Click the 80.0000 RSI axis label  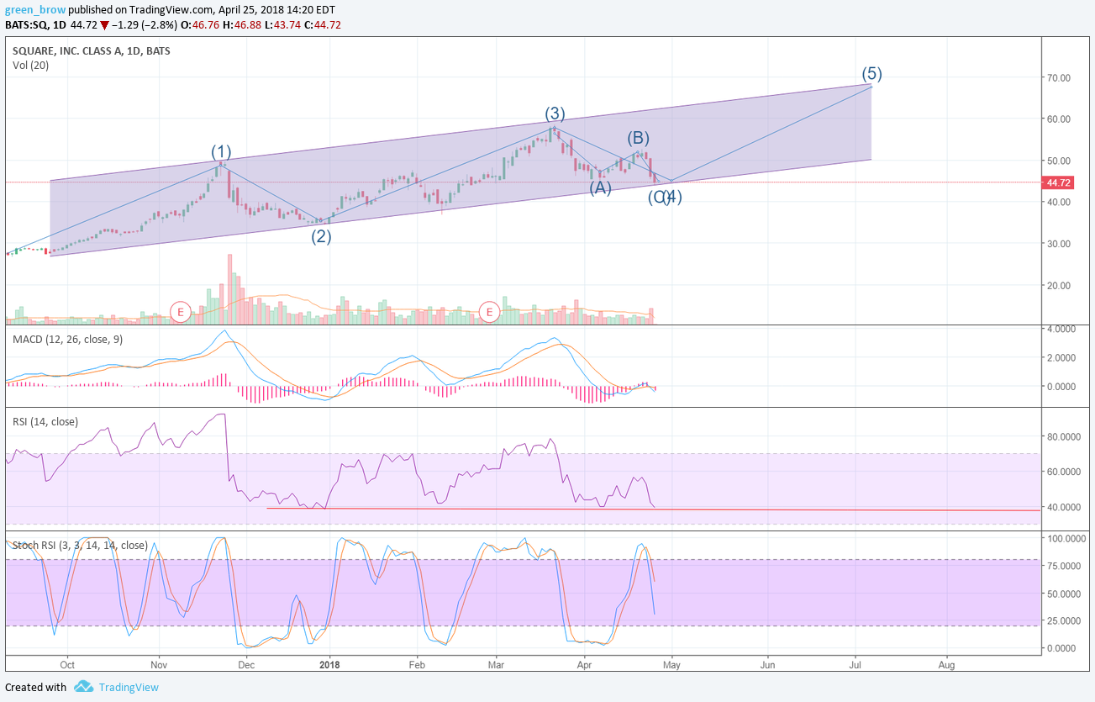pyautogui.click(x=1063, y=436)
